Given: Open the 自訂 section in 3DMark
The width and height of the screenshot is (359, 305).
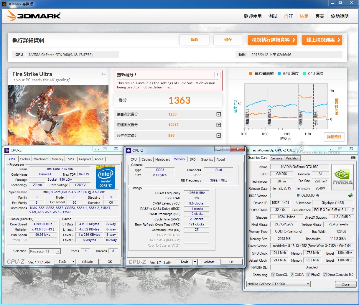Looking at the screenshot, I should coord(289,16).
